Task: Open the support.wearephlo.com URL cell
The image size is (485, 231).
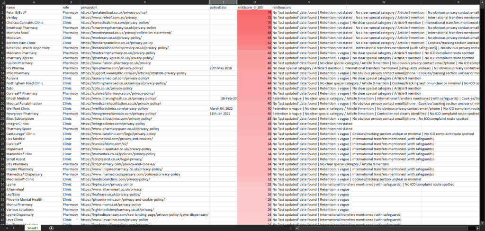Action: pos(144,73)
